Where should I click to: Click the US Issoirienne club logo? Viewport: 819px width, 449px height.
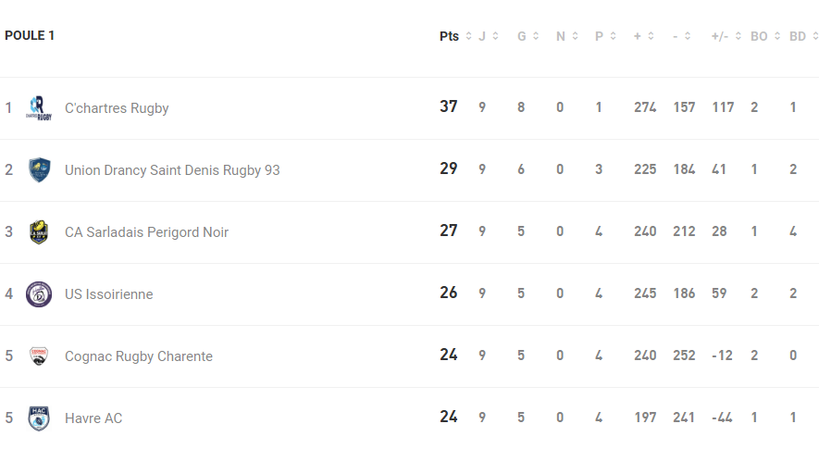tap(39, 294)
